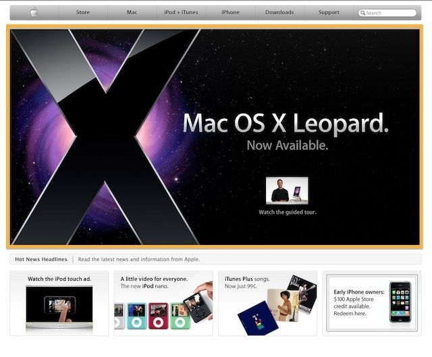Open the Downloads tab
This screenshot has height=357, width=432.
pyautogui.click(x=279, y=12)
